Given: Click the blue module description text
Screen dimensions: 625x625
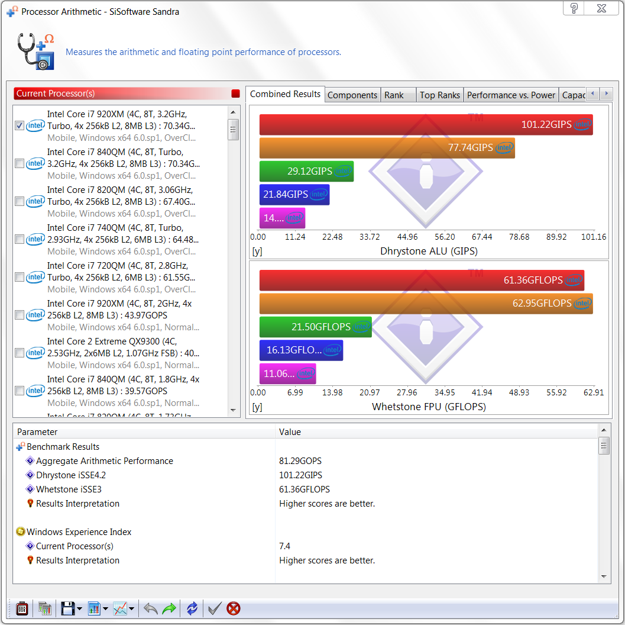Looking at the screenshot, I should coord(203,52).
